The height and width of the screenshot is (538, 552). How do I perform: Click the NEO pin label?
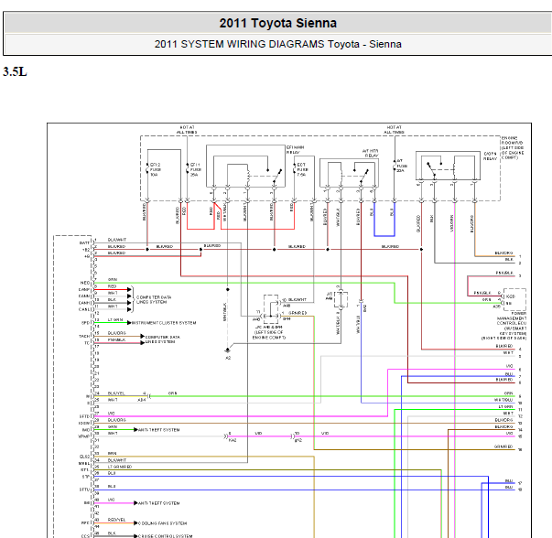point(85,283)
